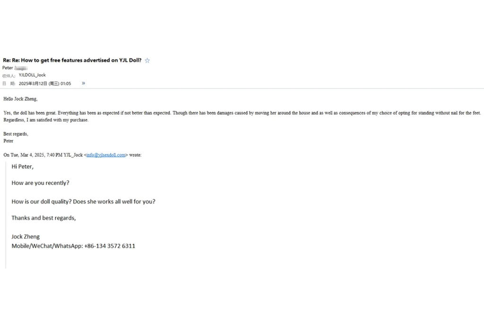Click quoted greeting "Hi Peter,"
This screenshot has width=484, height=323.
[23, 167]
